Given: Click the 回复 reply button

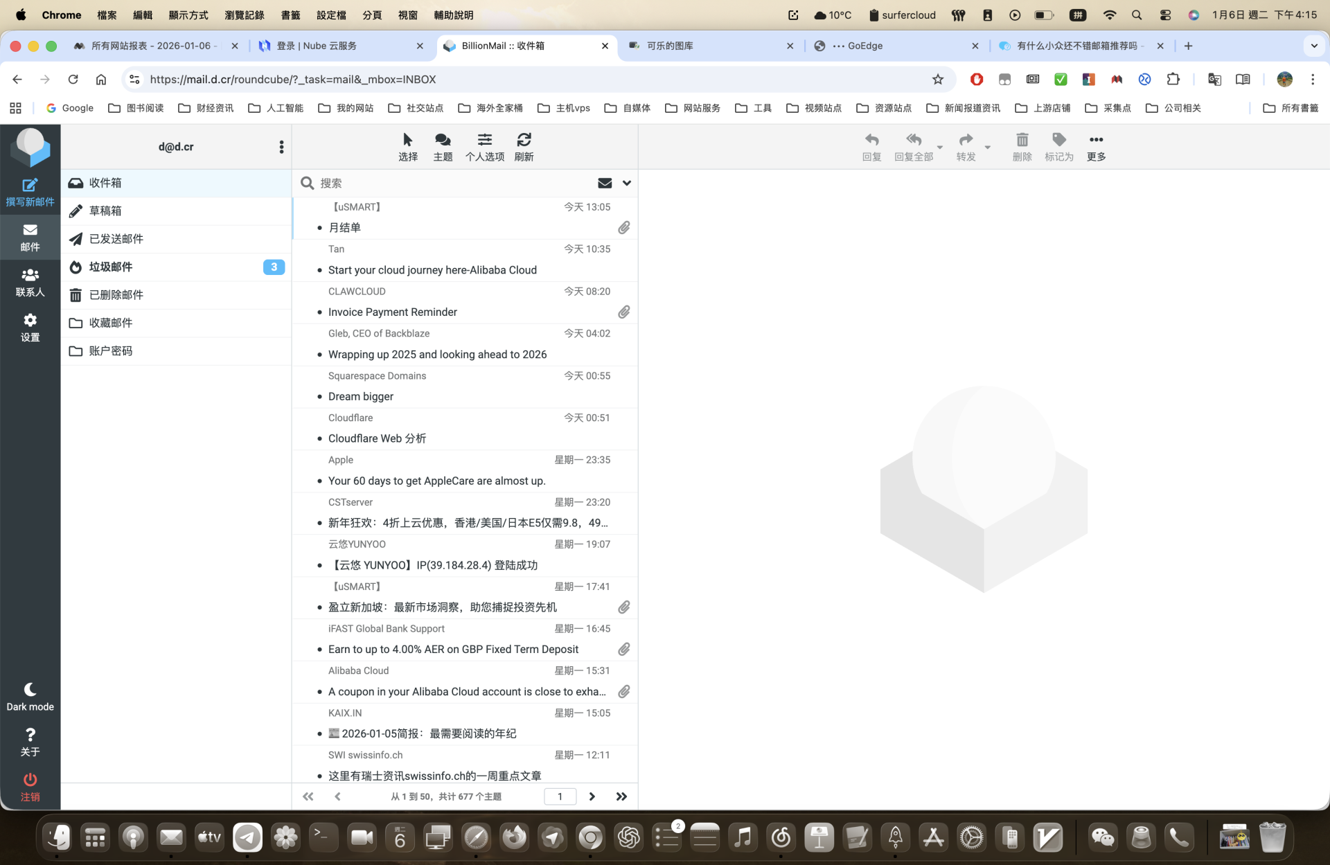Looking at the screenshot, I should (x=871, y=147).
